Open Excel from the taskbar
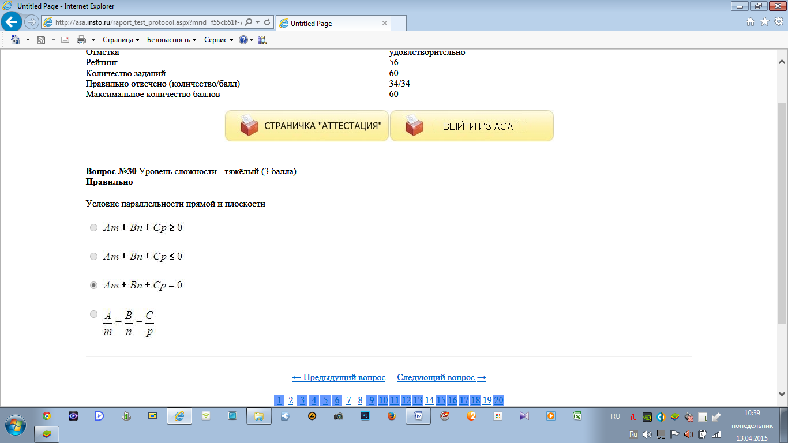788x443 pixels. pyautogui.click(x=577, y=416)
